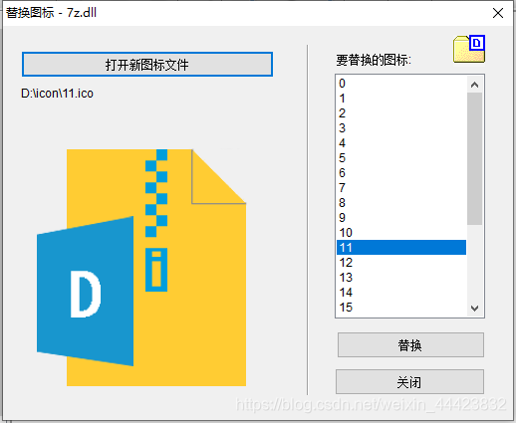This screenshot has height=423, width=516.
Task: Select icon index 14 in the list
Action: point(401,293)
